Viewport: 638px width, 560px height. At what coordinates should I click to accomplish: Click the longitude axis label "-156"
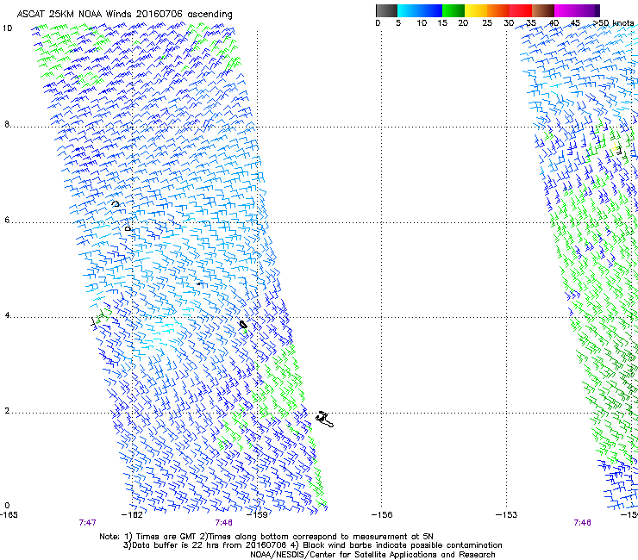click(x=382, y=515)
